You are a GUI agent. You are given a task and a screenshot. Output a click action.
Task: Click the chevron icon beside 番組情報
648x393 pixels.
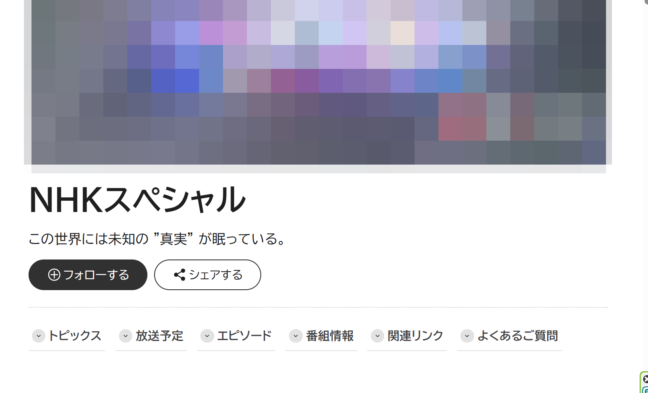coord(296,336)
